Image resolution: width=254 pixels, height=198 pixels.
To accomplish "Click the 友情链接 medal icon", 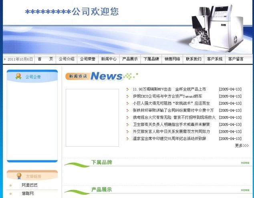I will coord(19,176).
